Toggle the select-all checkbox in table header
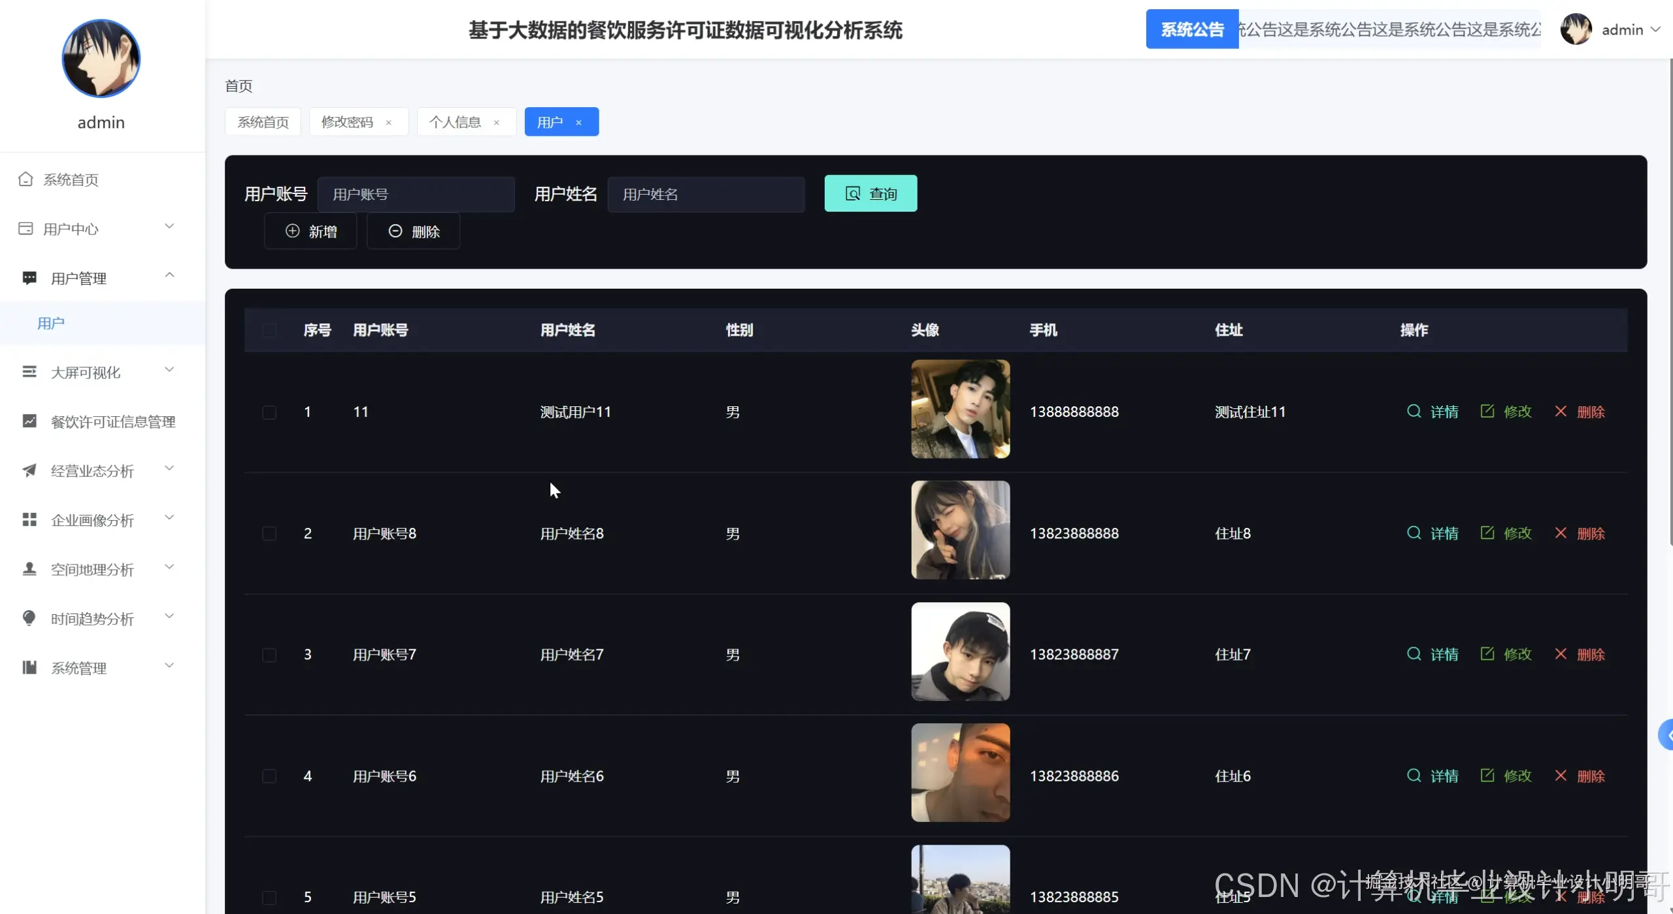The image size is (1673, 914). [x=269, y=331]
